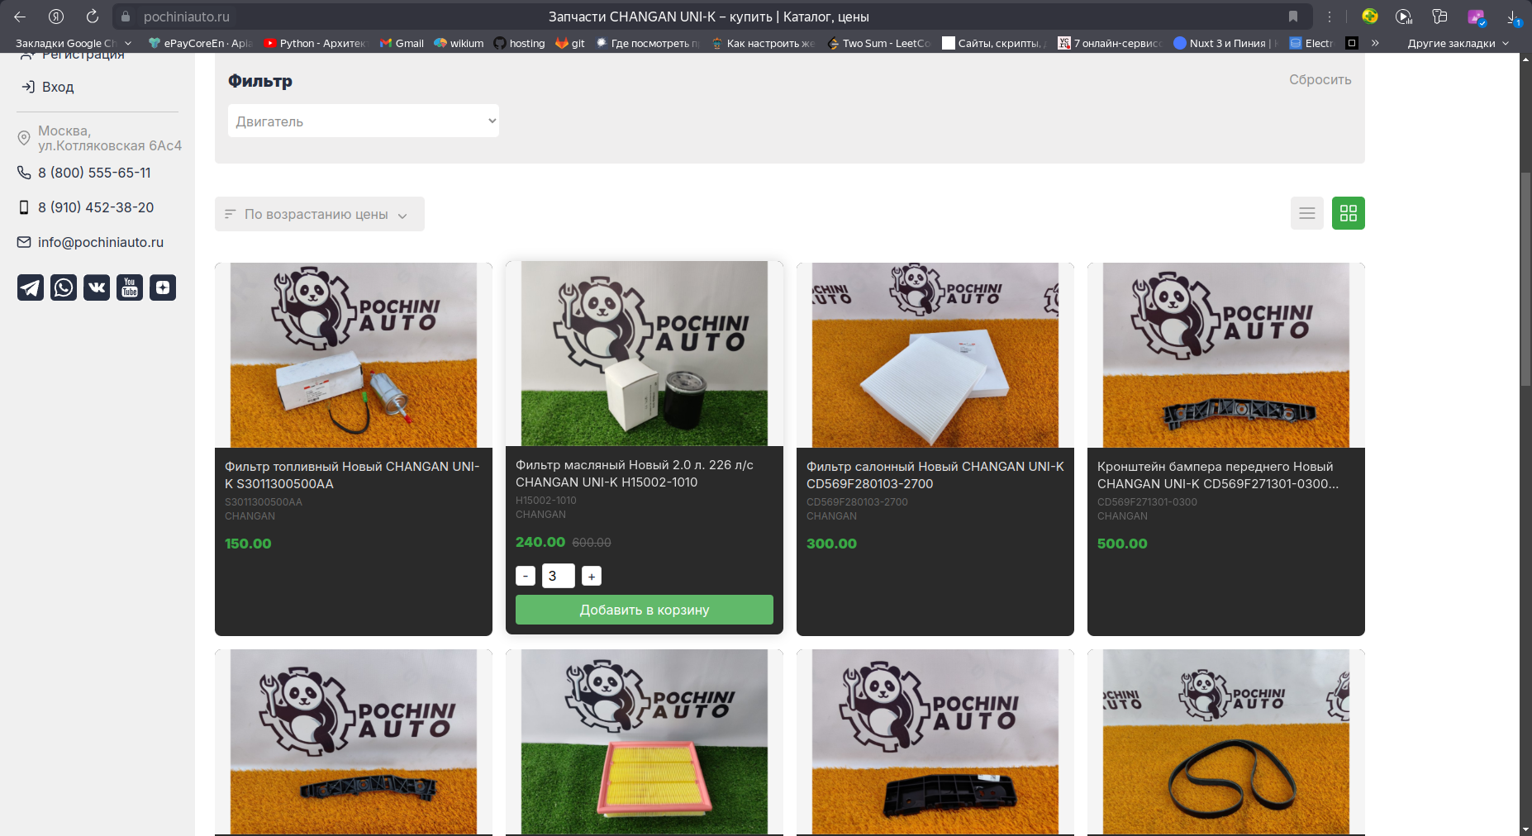Open fuel filter product photo
This screenshot has height=836, width=1532.
point(354,355)
